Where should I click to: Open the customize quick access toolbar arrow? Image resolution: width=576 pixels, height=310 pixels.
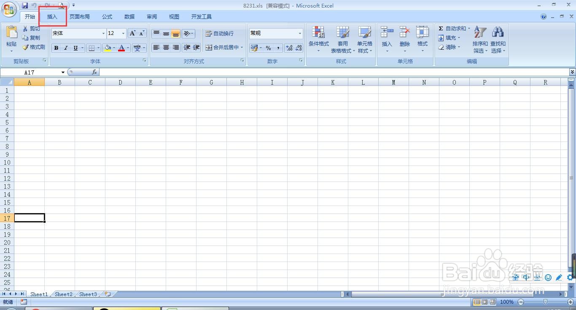73,5
